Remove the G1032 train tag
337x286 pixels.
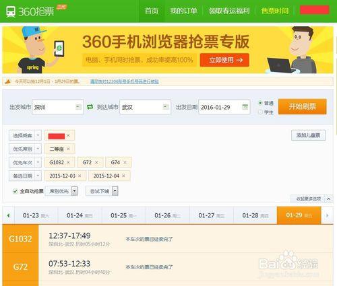pos(68,162)
